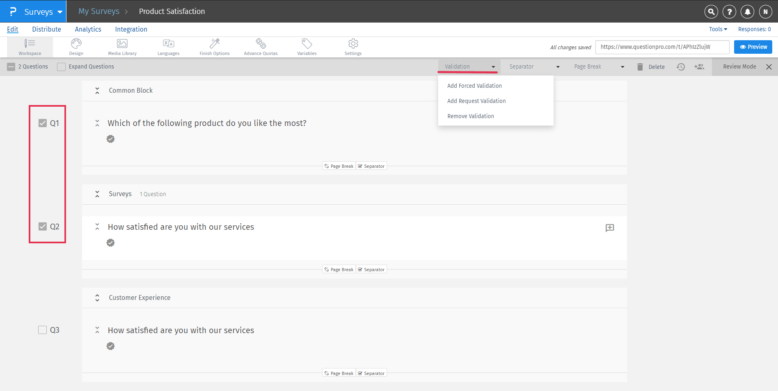Image resolution: width=778 pixels, height=391 pixels.
Task: Toggle the Q2 checkbox
Action: tap(43, 226)
